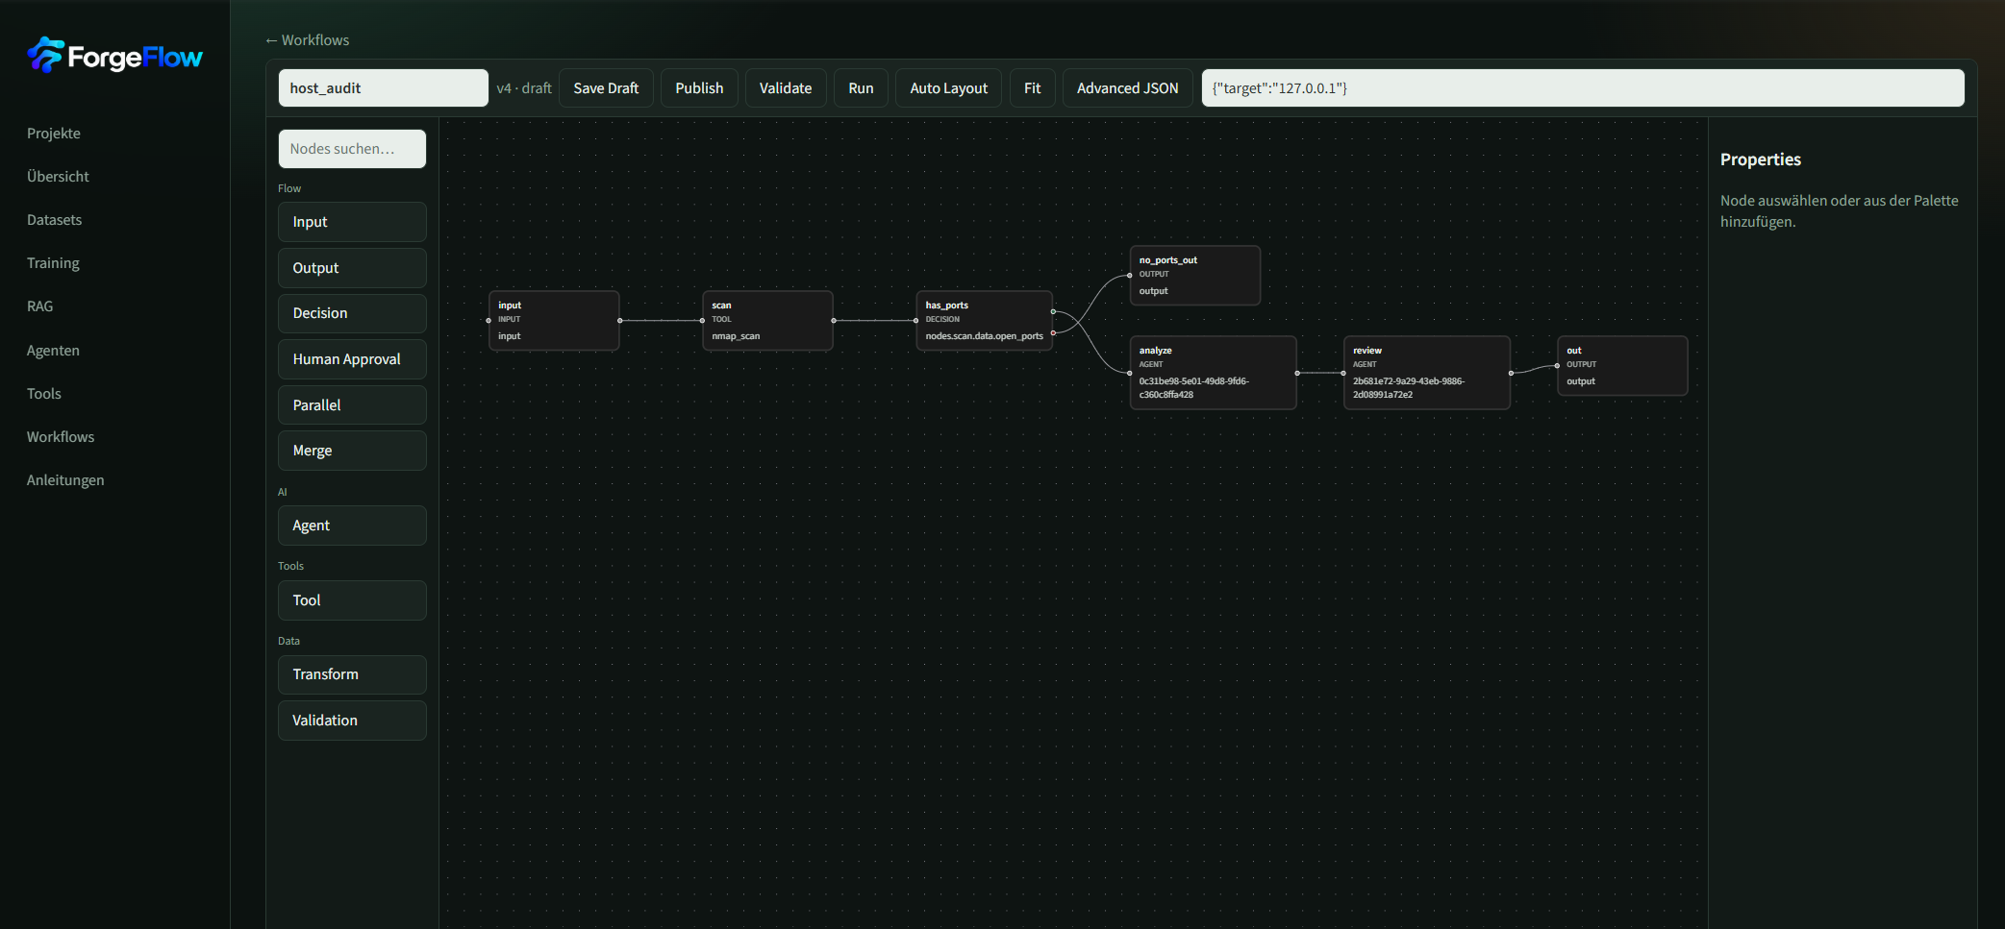Viewport: 2005px width, 929px height.
Task: Add a Decision node from palette
Action: point(352,313)
